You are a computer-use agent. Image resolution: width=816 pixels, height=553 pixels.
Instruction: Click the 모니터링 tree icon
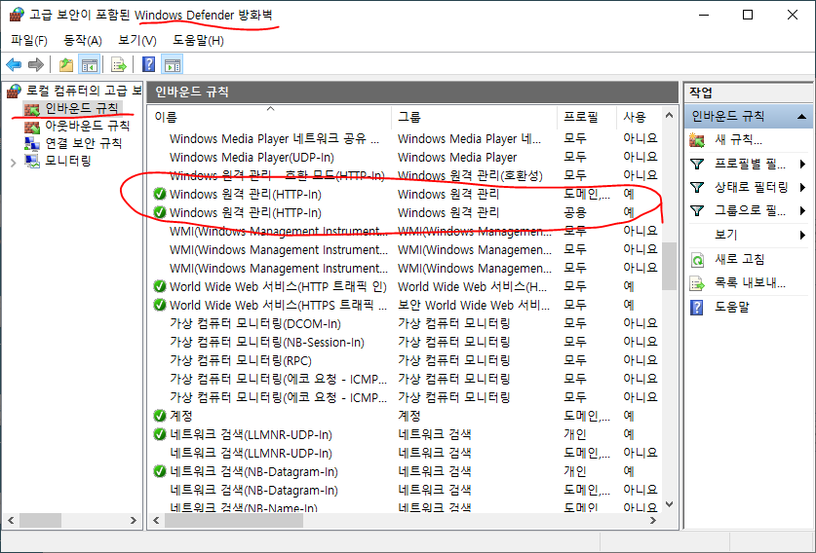pos(32,161)
